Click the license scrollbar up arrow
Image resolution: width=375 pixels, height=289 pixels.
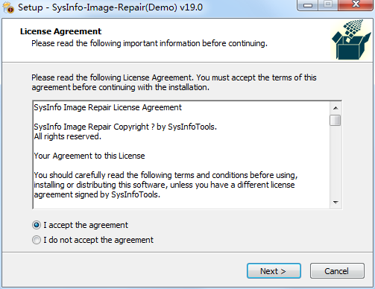[335, 108]
